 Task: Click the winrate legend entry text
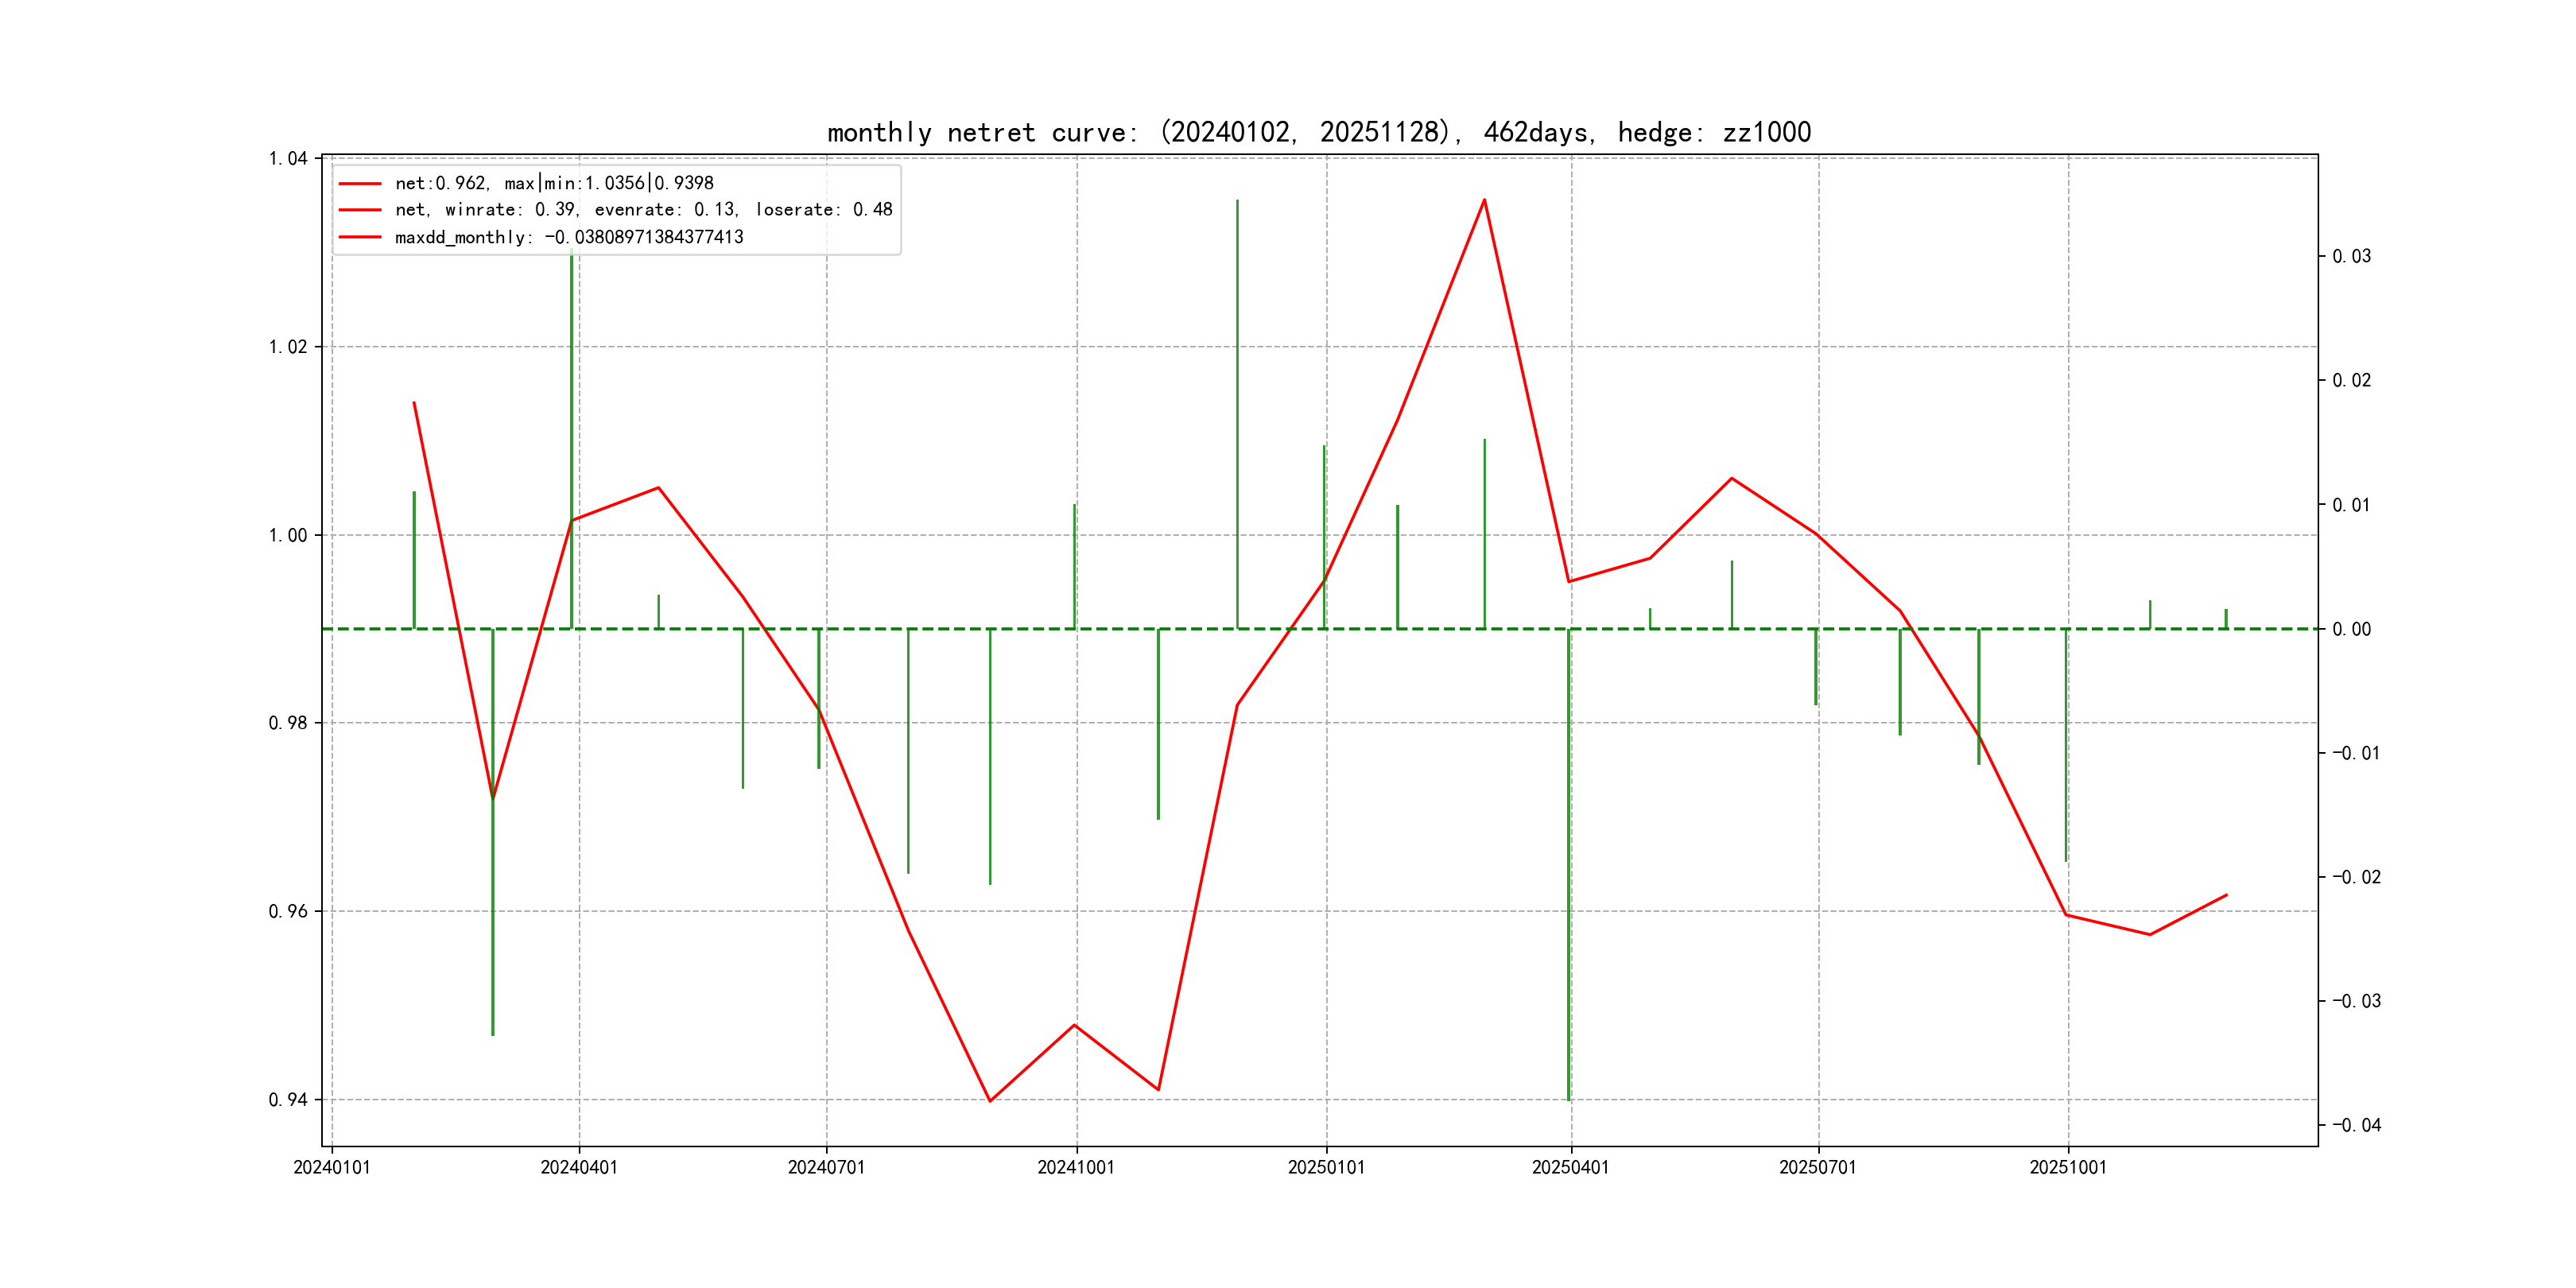(x=643, y=210)
